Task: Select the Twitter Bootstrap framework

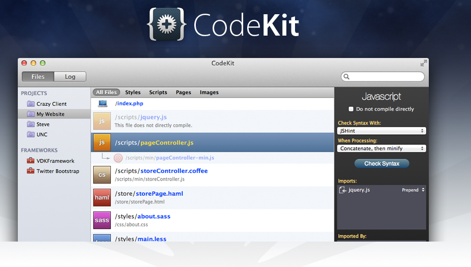Action: [x=57, y=171]
